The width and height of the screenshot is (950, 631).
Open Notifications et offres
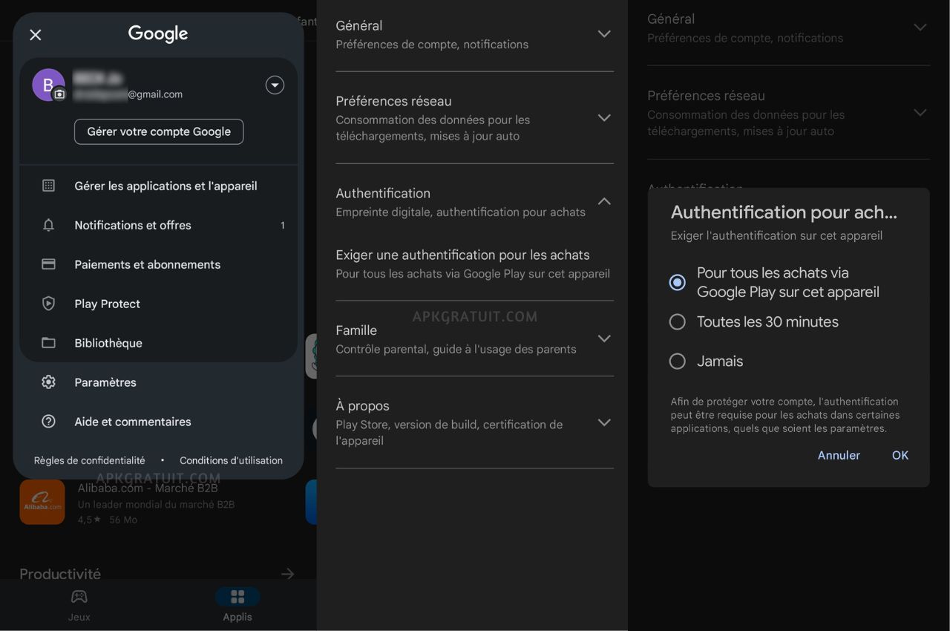coord(159,225)
